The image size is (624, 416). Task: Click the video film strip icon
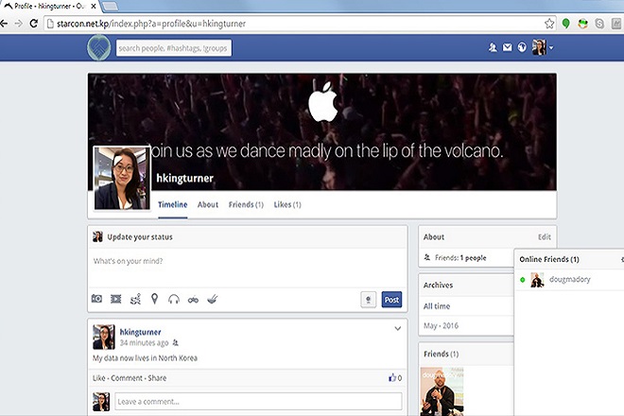[x=115, y=299]
